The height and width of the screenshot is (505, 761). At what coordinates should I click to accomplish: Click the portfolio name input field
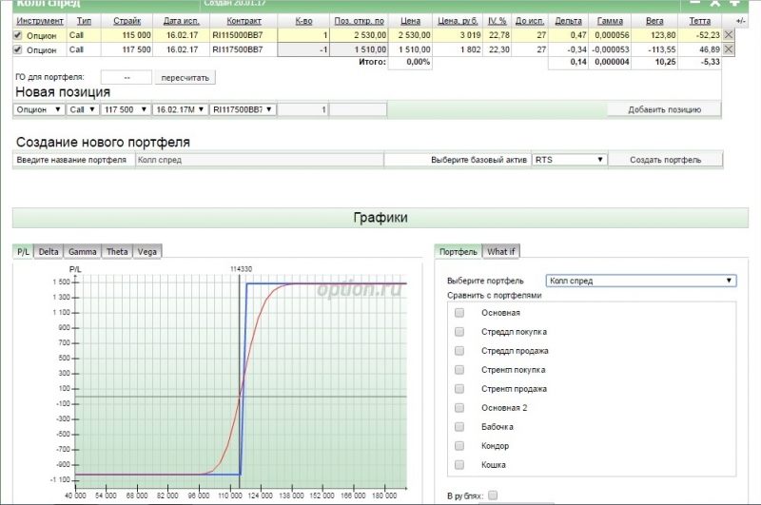[x=259, y=160]
